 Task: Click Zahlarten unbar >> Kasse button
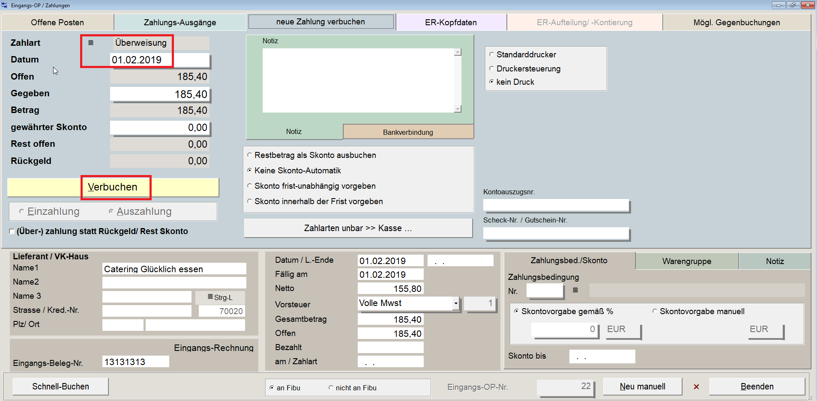point(358,228)
